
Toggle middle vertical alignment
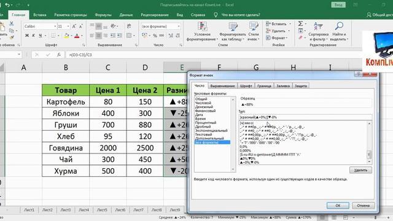(x=99, y=26)
